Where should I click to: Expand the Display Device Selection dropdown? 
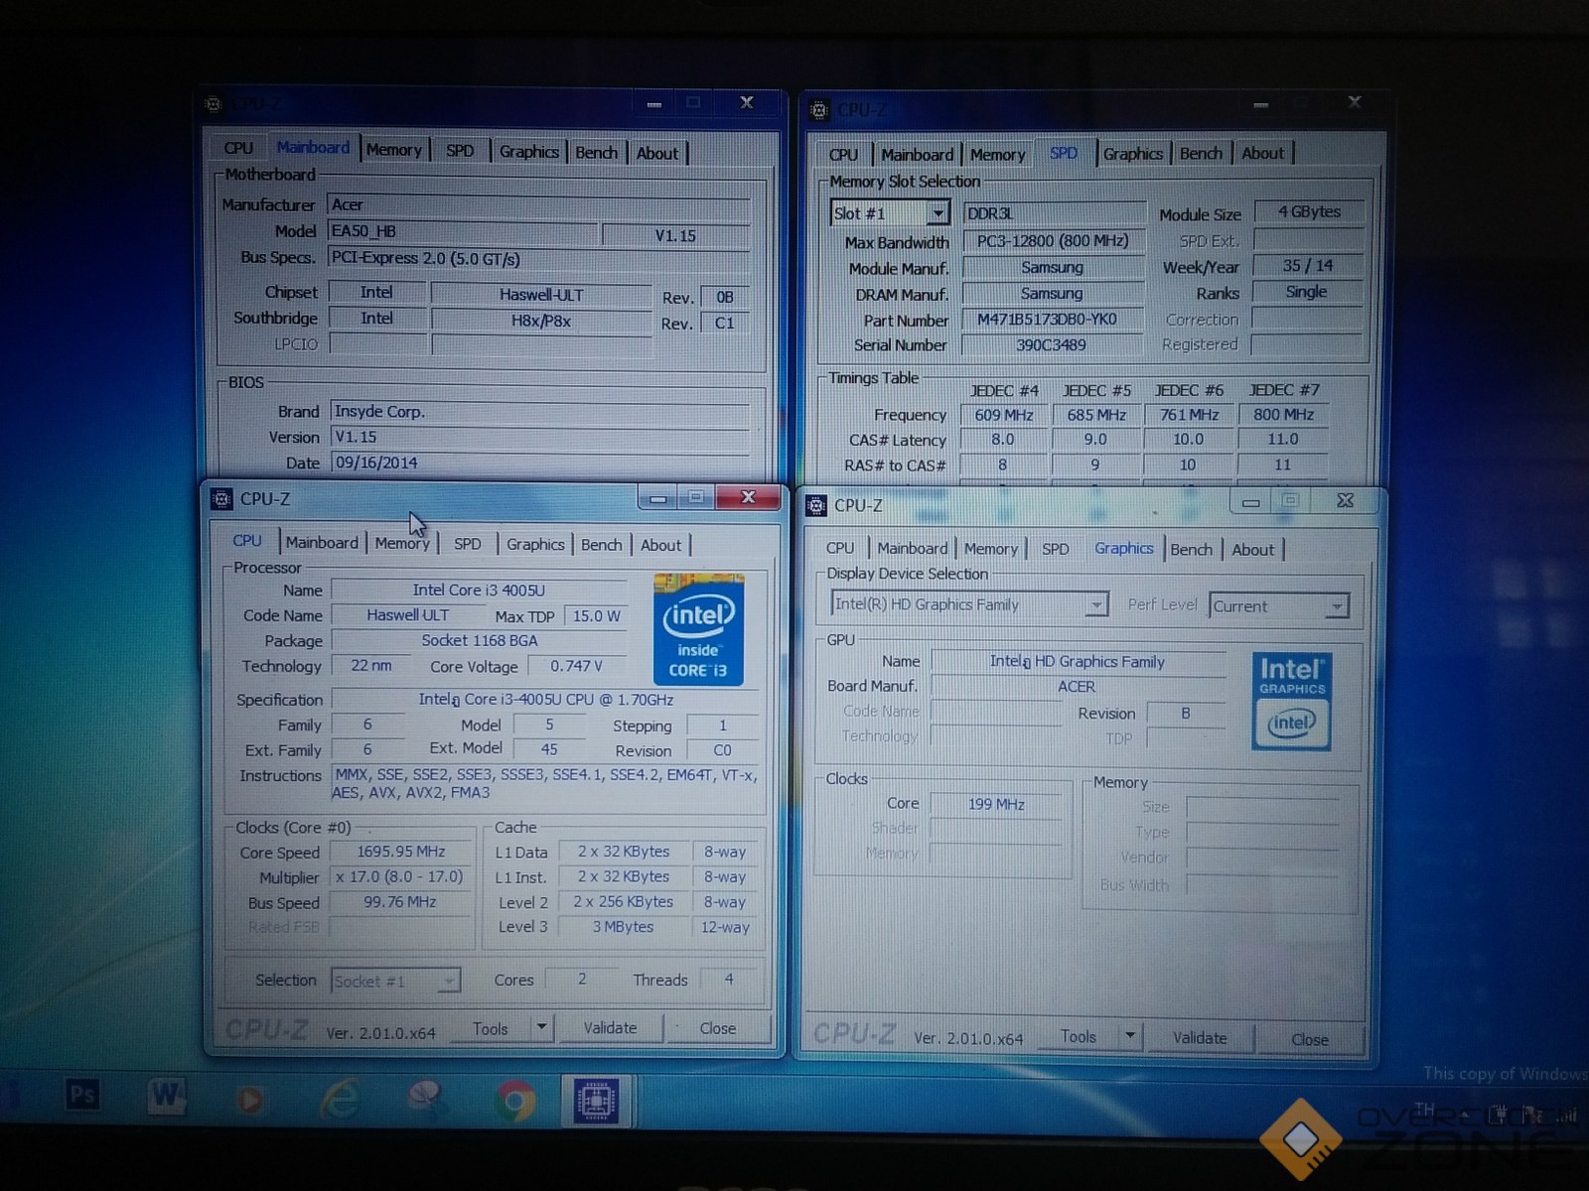tap(1096, 604)
